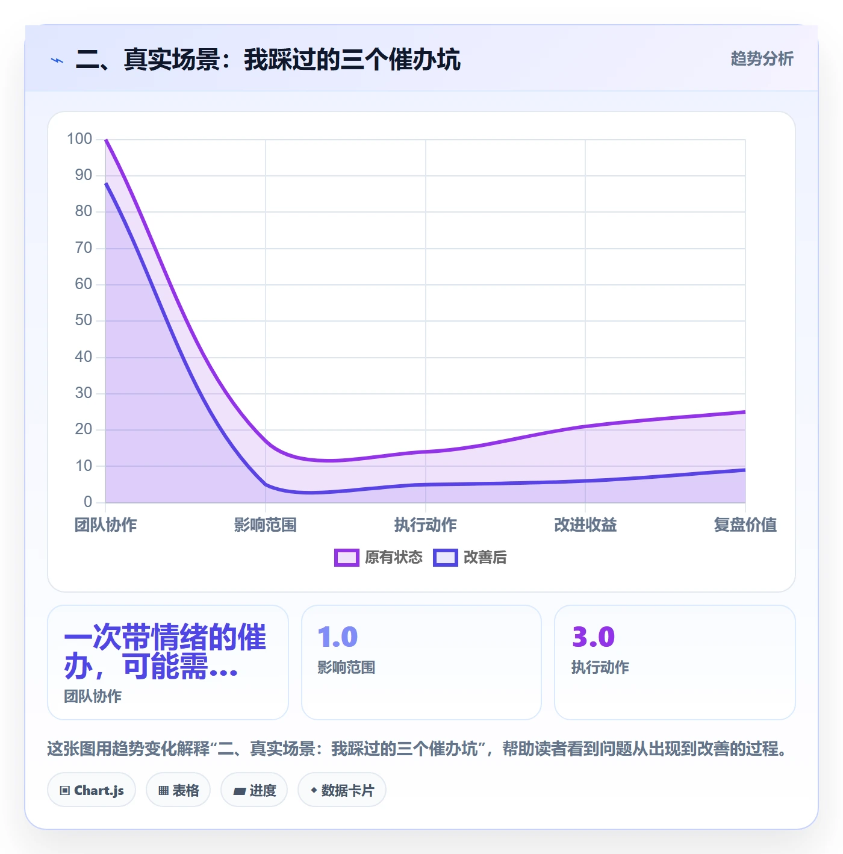843x854 pixels.
Task: Select the 数据卡片 tag
Action: [x=342, y=790]
